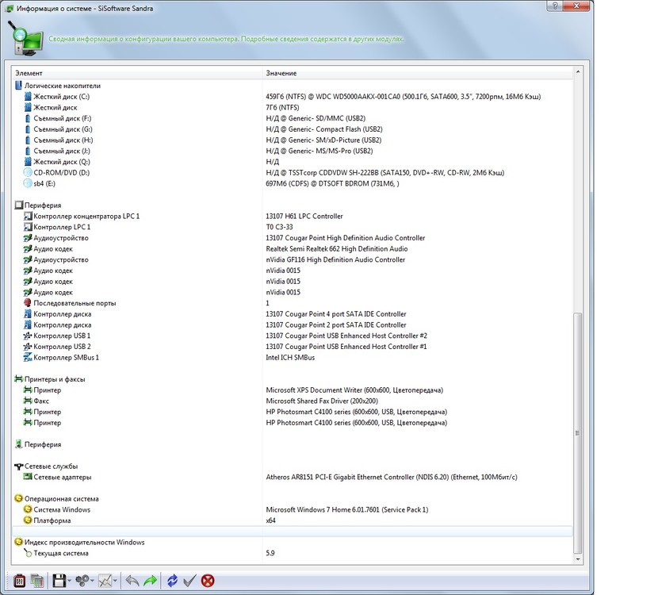This screenshot has width=658, height=595.
Task: Click the Жесткий диск (Q:) drive icon
Action: [28, 162]
